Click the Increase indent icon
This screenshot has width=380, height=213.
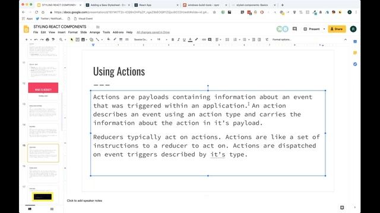point(259,40)
